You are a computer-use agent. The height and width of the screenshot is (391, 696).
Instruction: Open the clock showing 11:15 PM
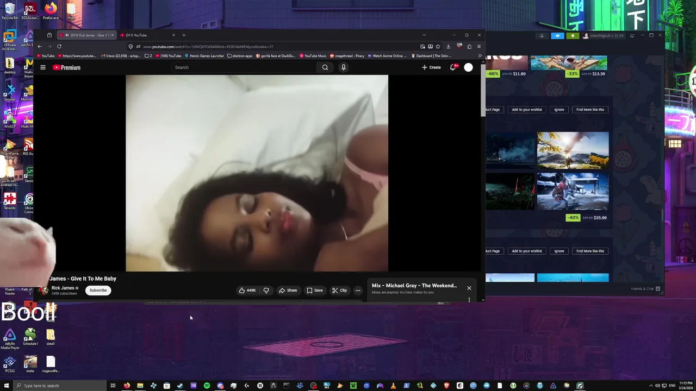(x=686, y=386)
